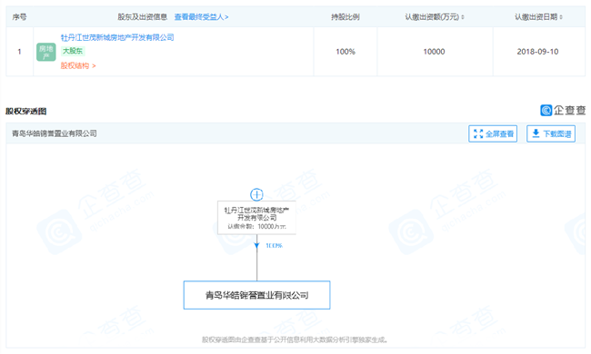Click the 2018-09-10 date cell
Screen dimensions: 591x354
pyautogui.click(x=537, y=52)
